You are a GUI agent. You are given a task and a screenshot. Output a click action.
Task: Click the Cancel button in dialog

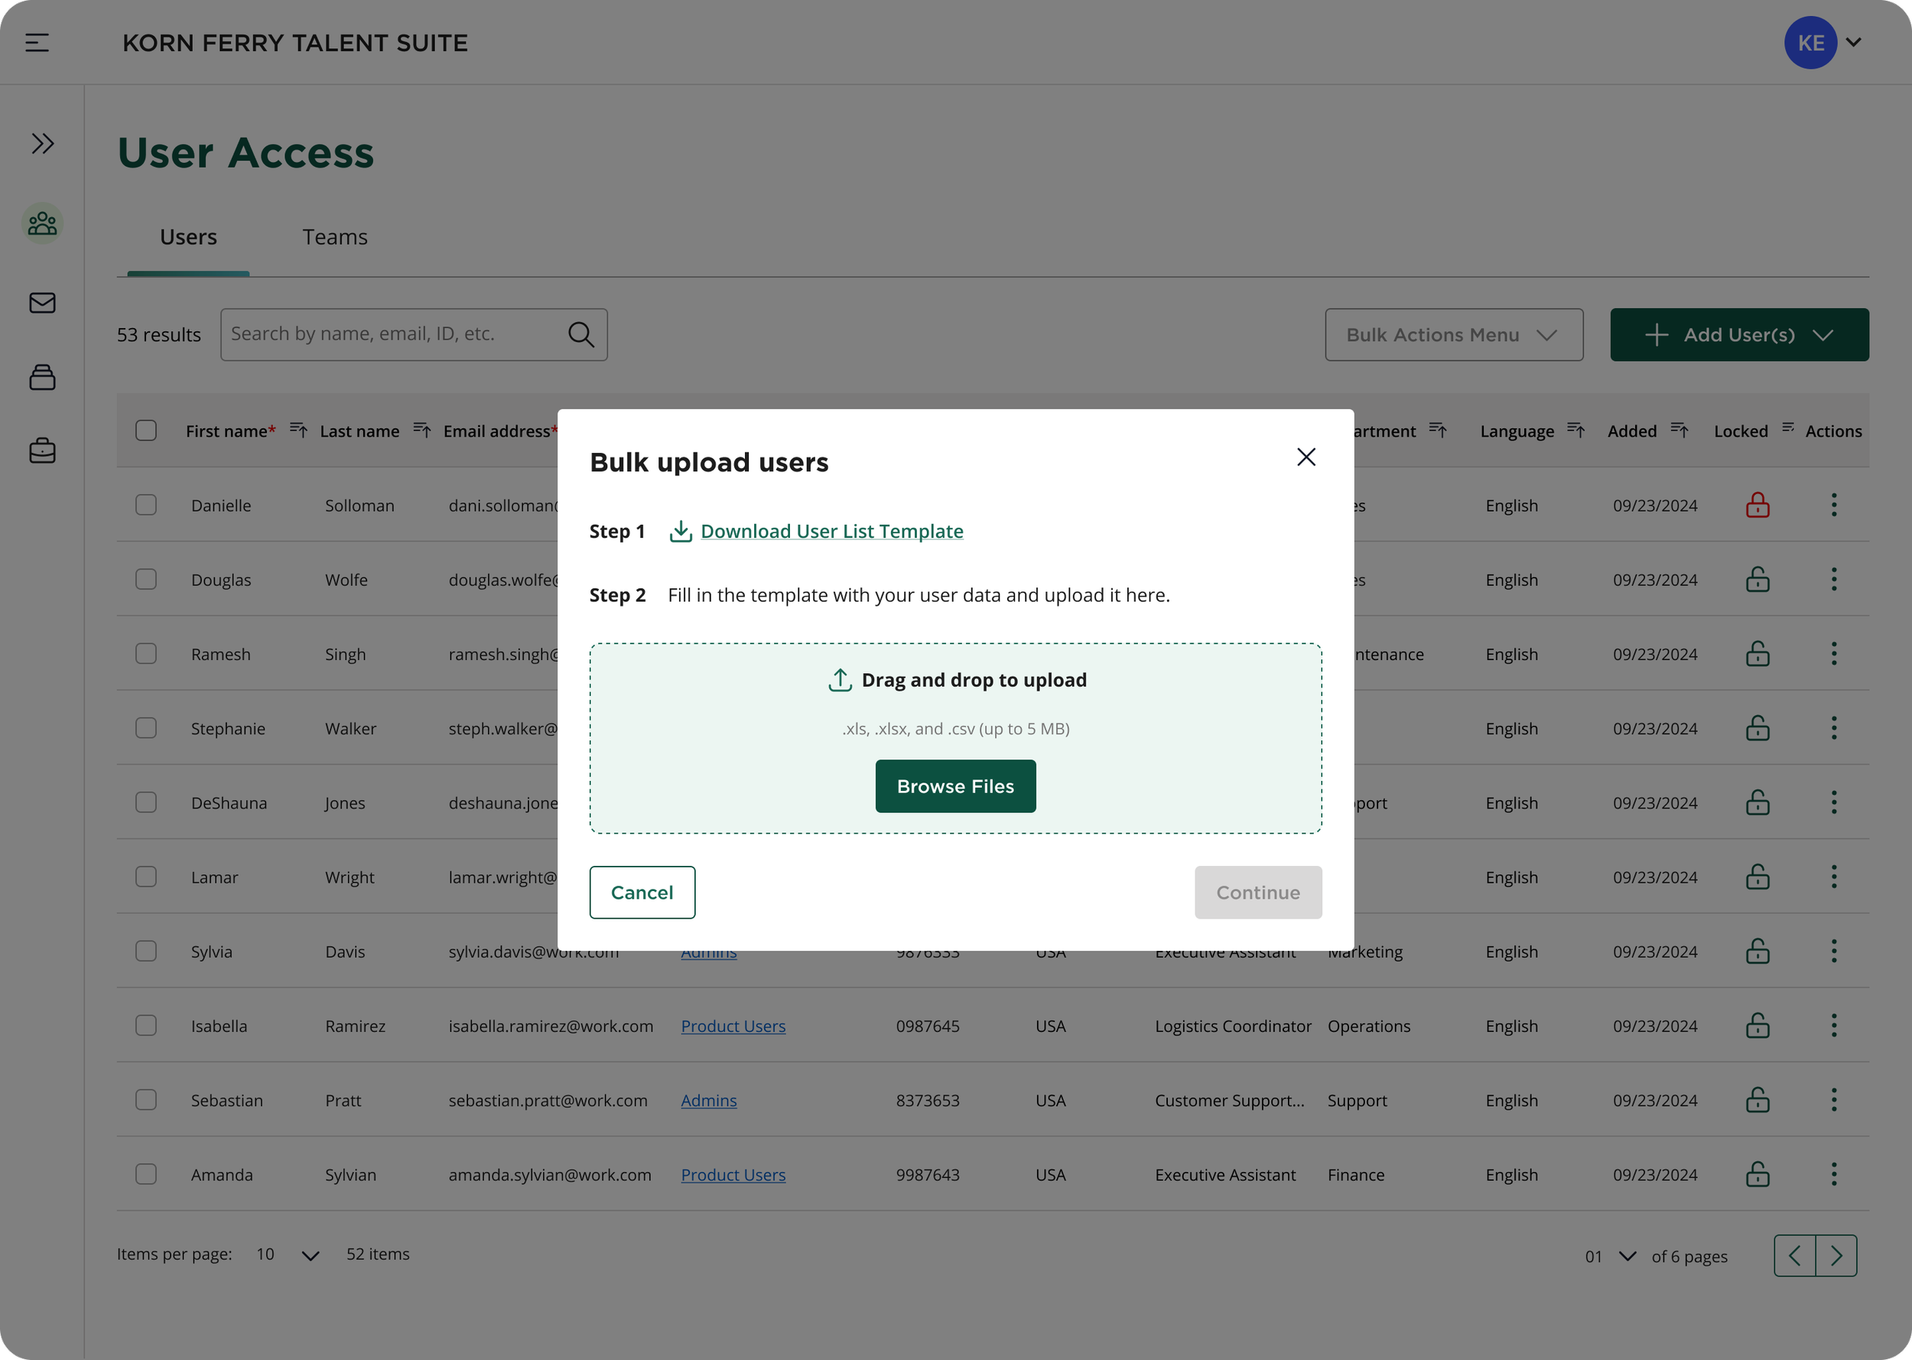click(642, 893)
